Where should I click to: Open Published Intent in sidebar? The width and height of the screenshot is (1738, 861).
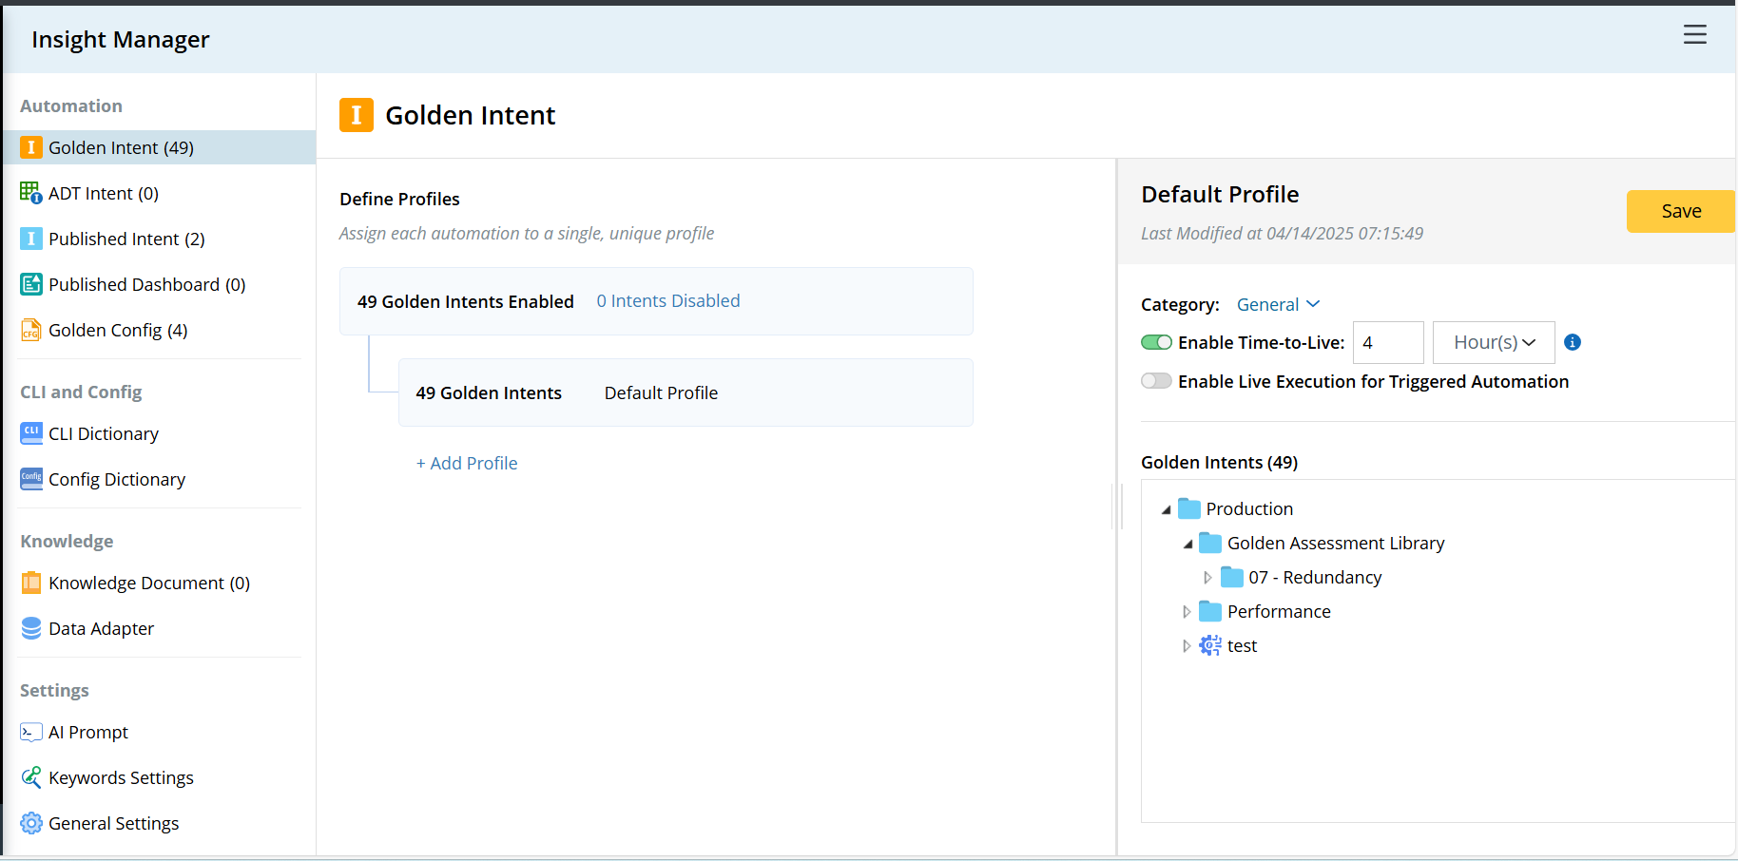point(126,239)
